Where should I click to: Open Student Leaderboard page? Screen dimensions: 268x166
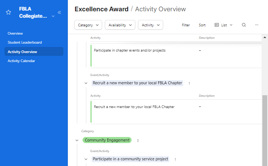coord(25,43)
